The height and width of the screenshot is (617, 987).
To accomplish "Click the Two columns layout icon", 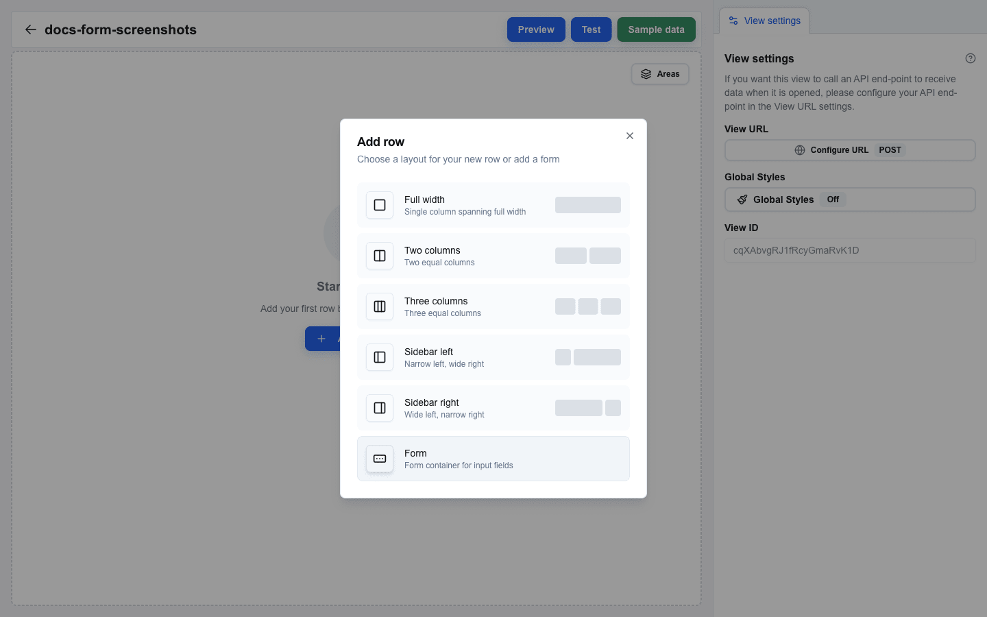I will pos(380,256).
